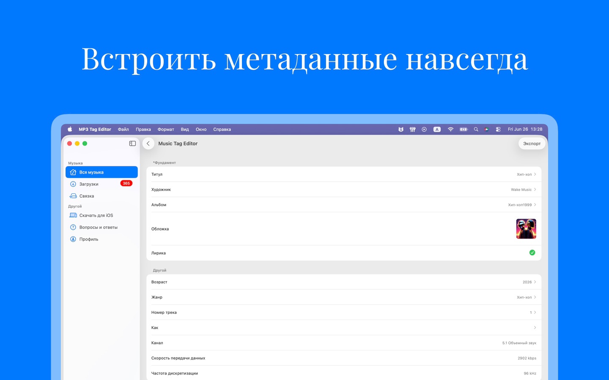
Task: Click the 365 badge on Загрузки
Action: tap(126, 183)
